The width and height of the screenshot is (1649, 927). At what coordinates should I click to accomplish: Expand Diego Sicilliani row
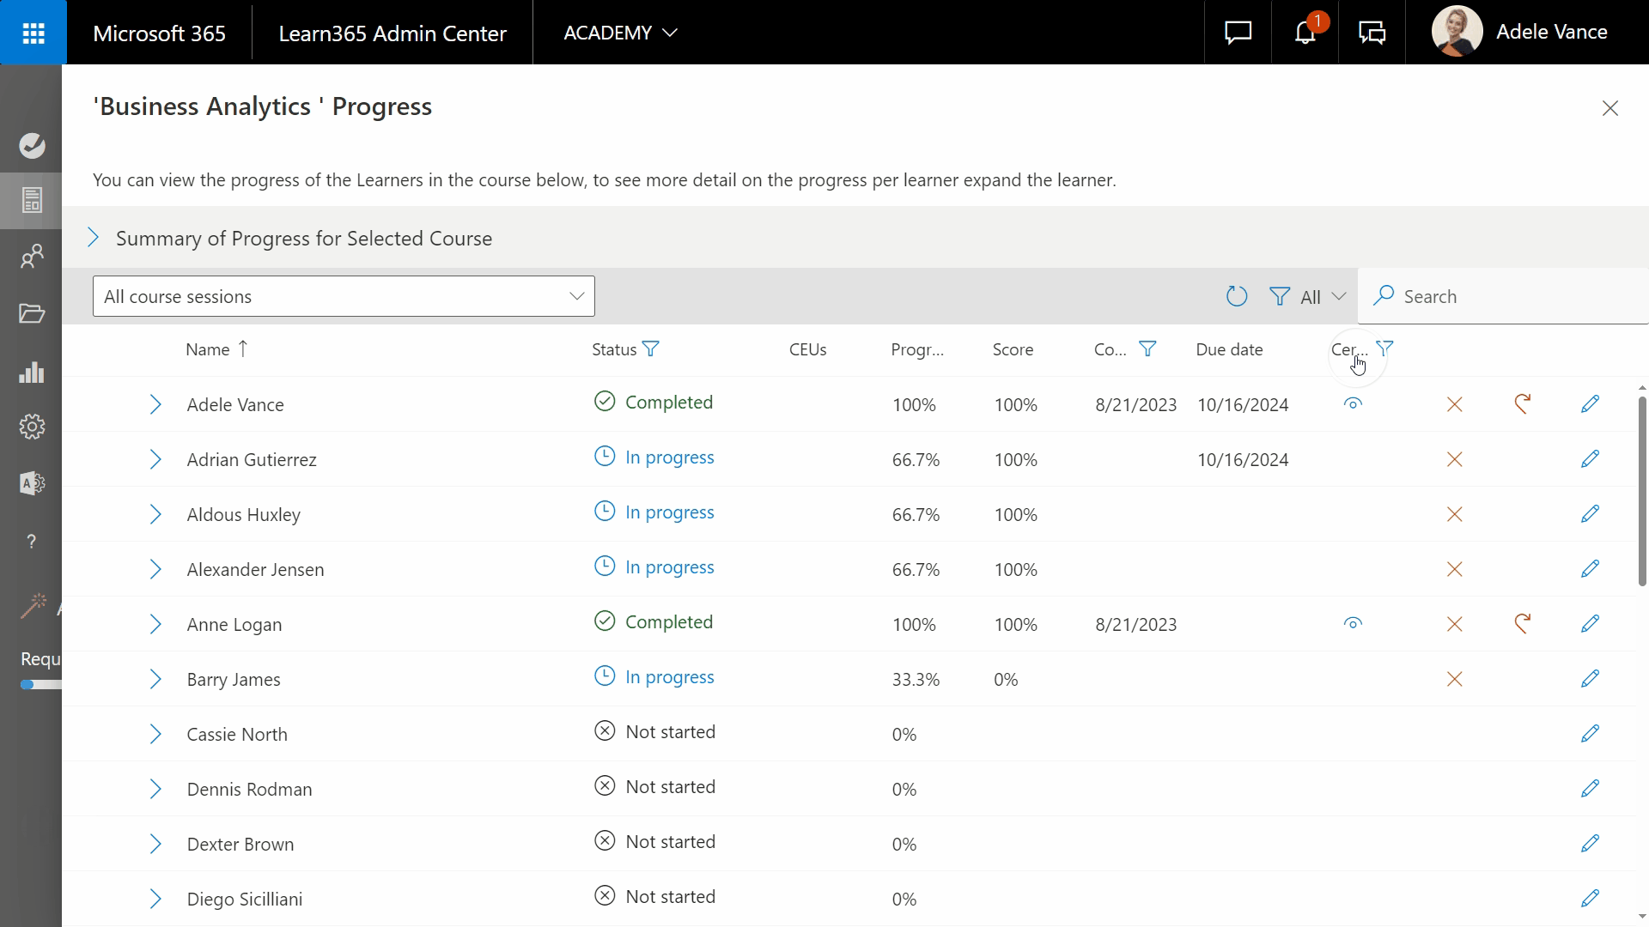point(155,899)
